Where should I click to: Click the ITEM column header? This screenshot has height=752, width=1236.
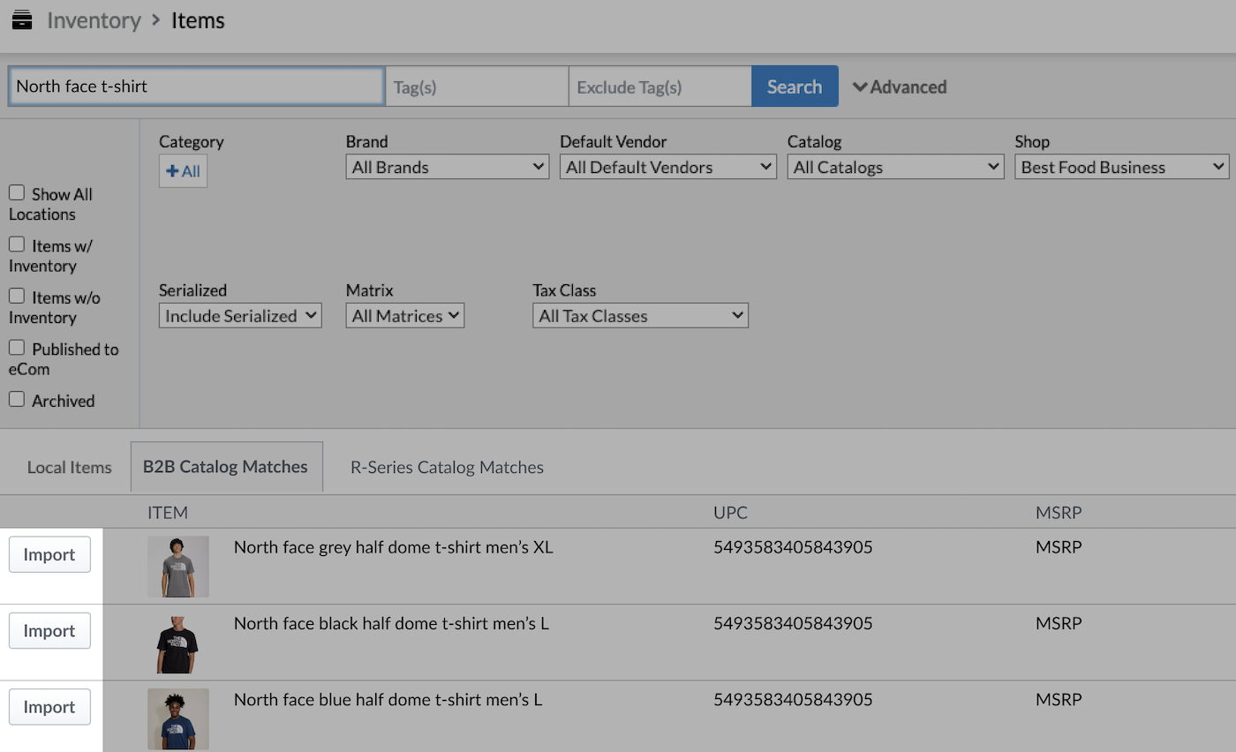coord(168,513)
